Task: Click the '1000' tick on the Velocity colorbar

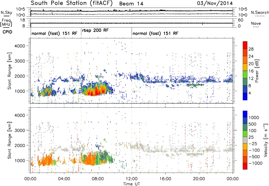Action: point(254,118)
